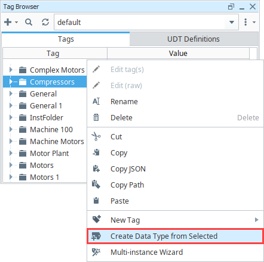The height and width of the screenshot is (262, 264).
Task: Expand the Complex Motors folder
Action: (x=11, y=70)
